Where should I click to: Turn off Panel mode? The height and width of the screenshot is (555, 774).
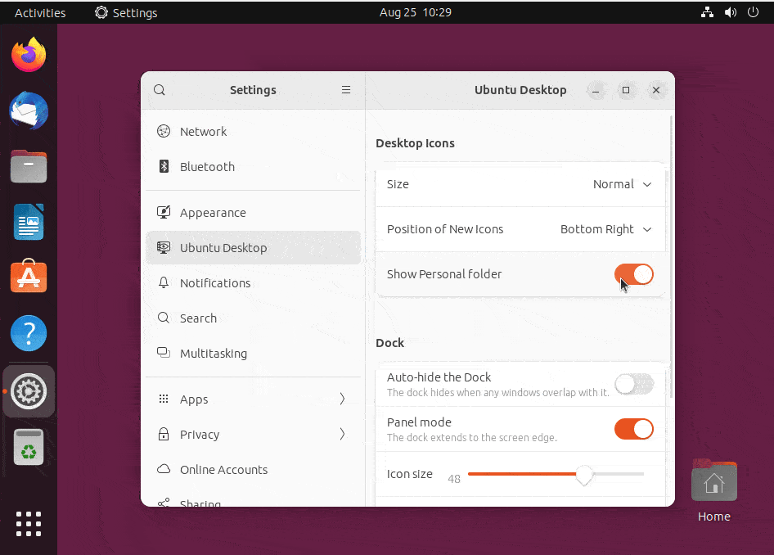click(x=633, y=428)
